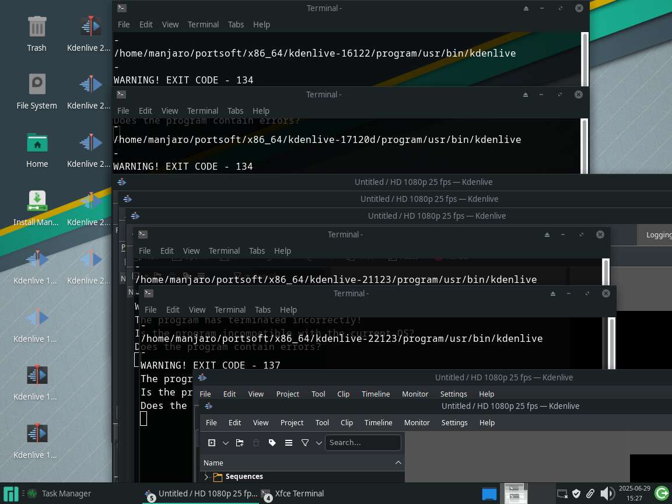The image size is (672, 504).
Task: Select the File System desktop icon
Action: tap(37, 91)
